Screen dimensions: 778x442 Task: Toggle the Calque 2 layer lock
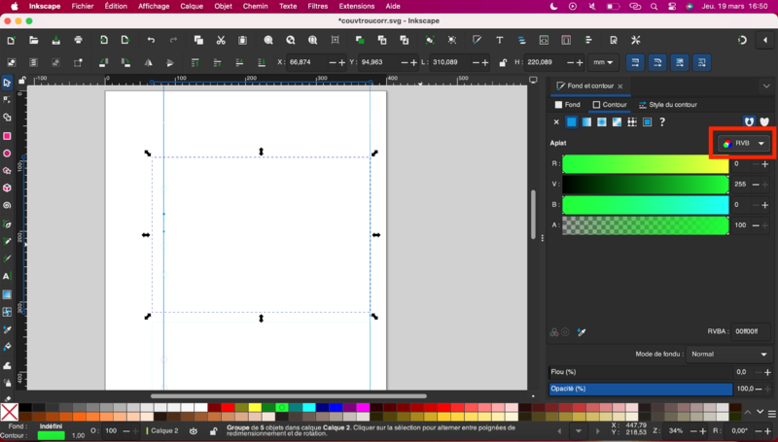pos(211,430)
